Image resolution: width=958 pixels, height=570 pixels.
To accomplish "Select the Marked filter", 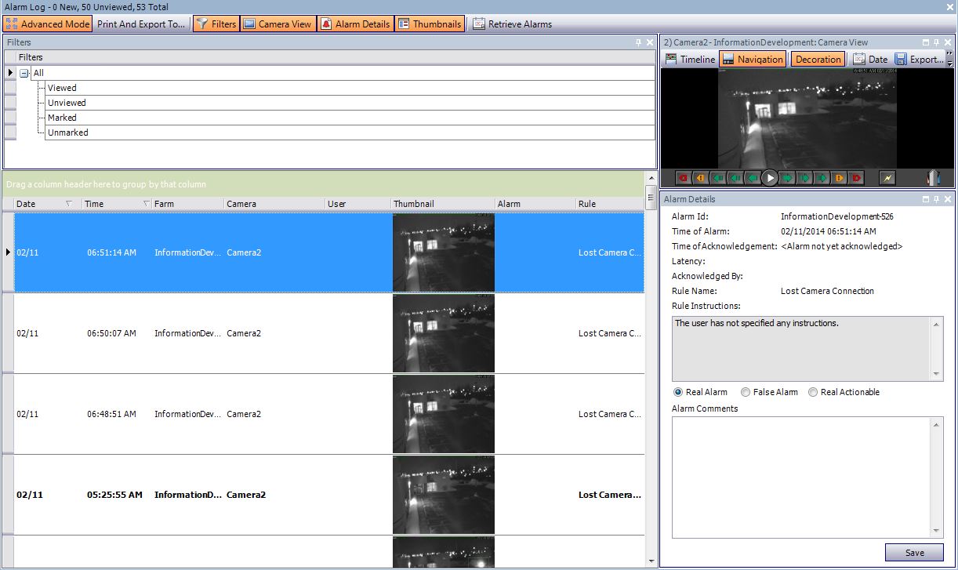I will (350, 118).
